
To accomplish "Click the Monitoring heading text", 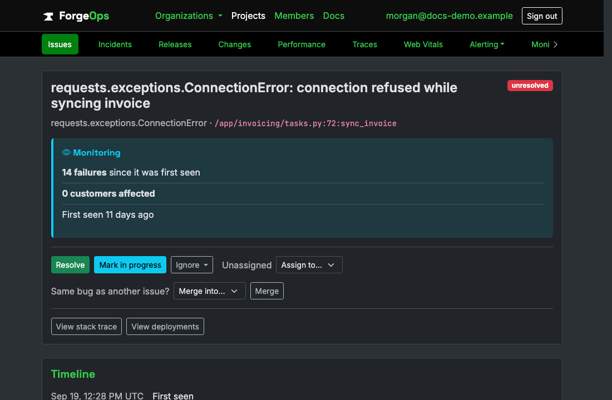I will pyautogui.click(x=97, y=153).
